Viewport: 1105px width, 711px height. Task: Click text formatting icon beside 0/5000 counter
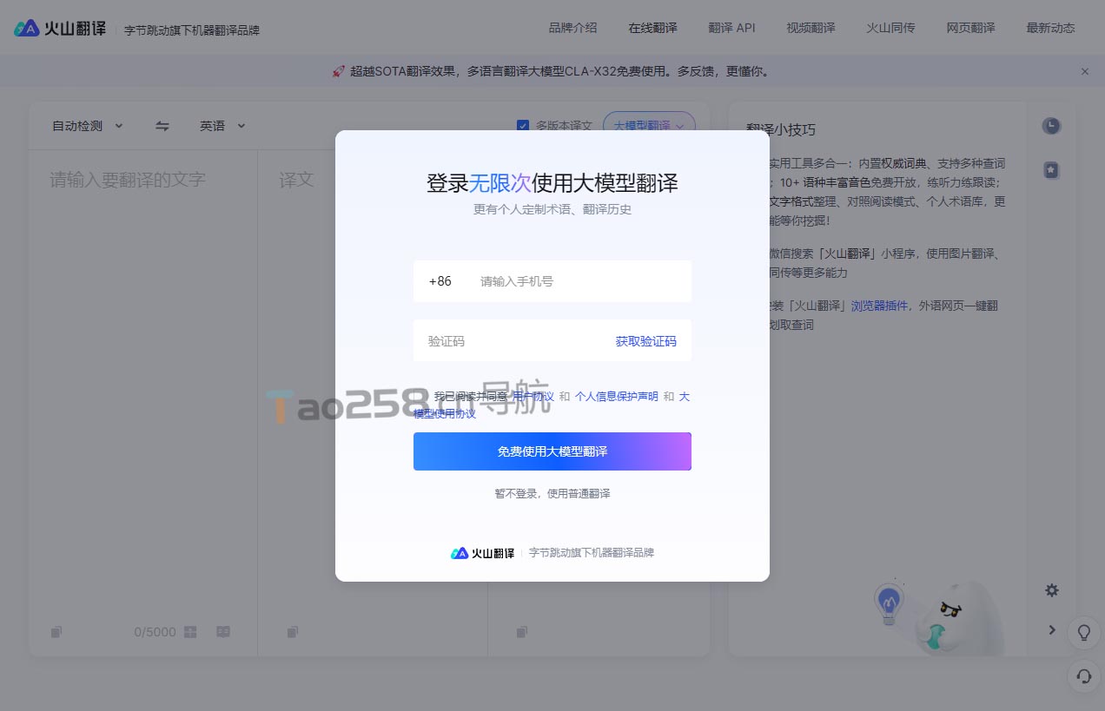[190, 632]
